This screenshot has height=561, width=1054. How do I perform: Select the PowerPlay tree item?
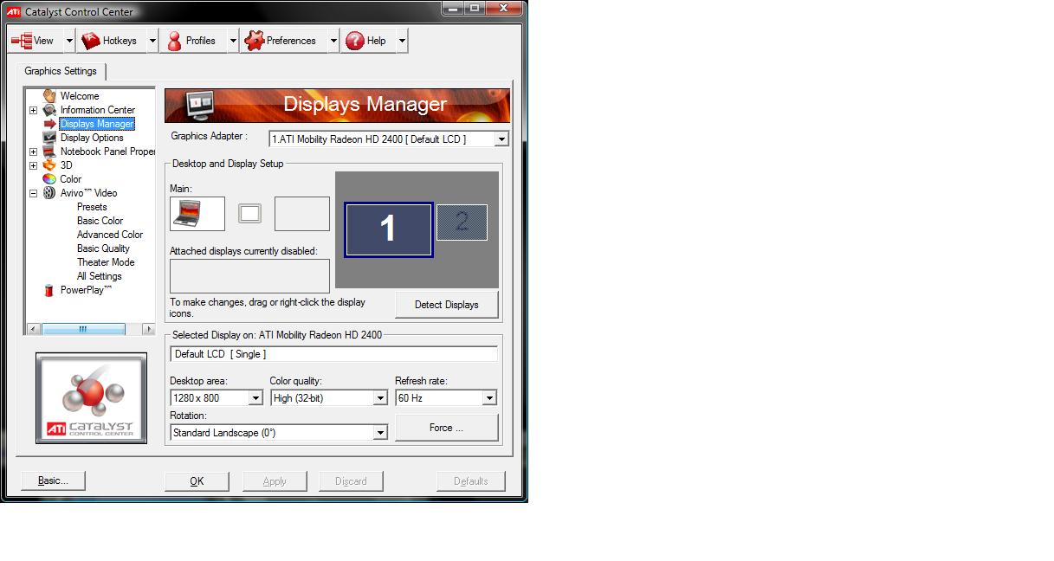point(86,290)
